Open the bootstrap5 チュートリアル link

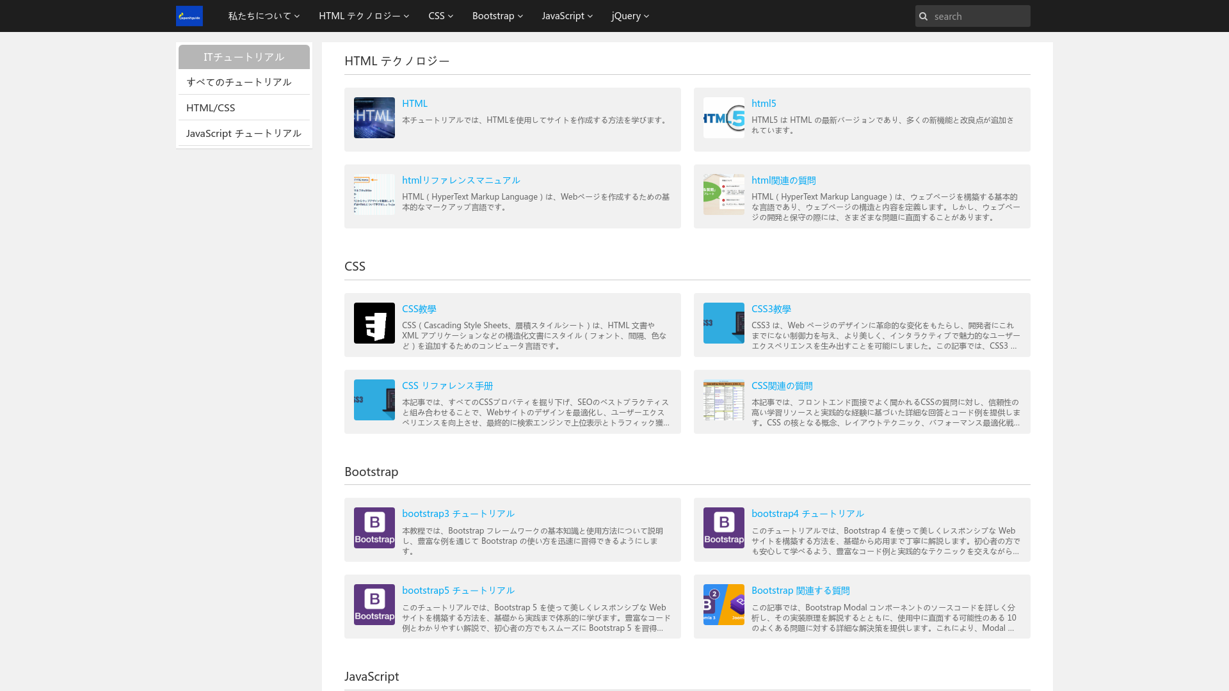point(458,591)
